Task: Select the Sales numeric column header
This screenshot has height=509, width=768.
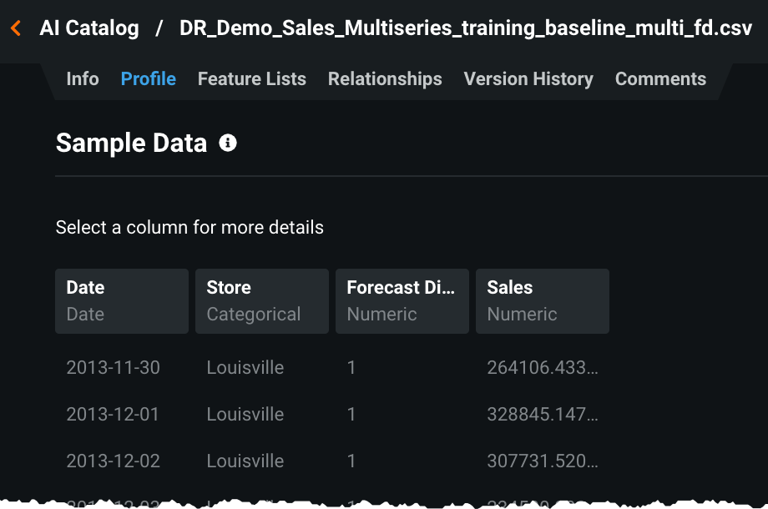Action: click(x=543, y=300)
